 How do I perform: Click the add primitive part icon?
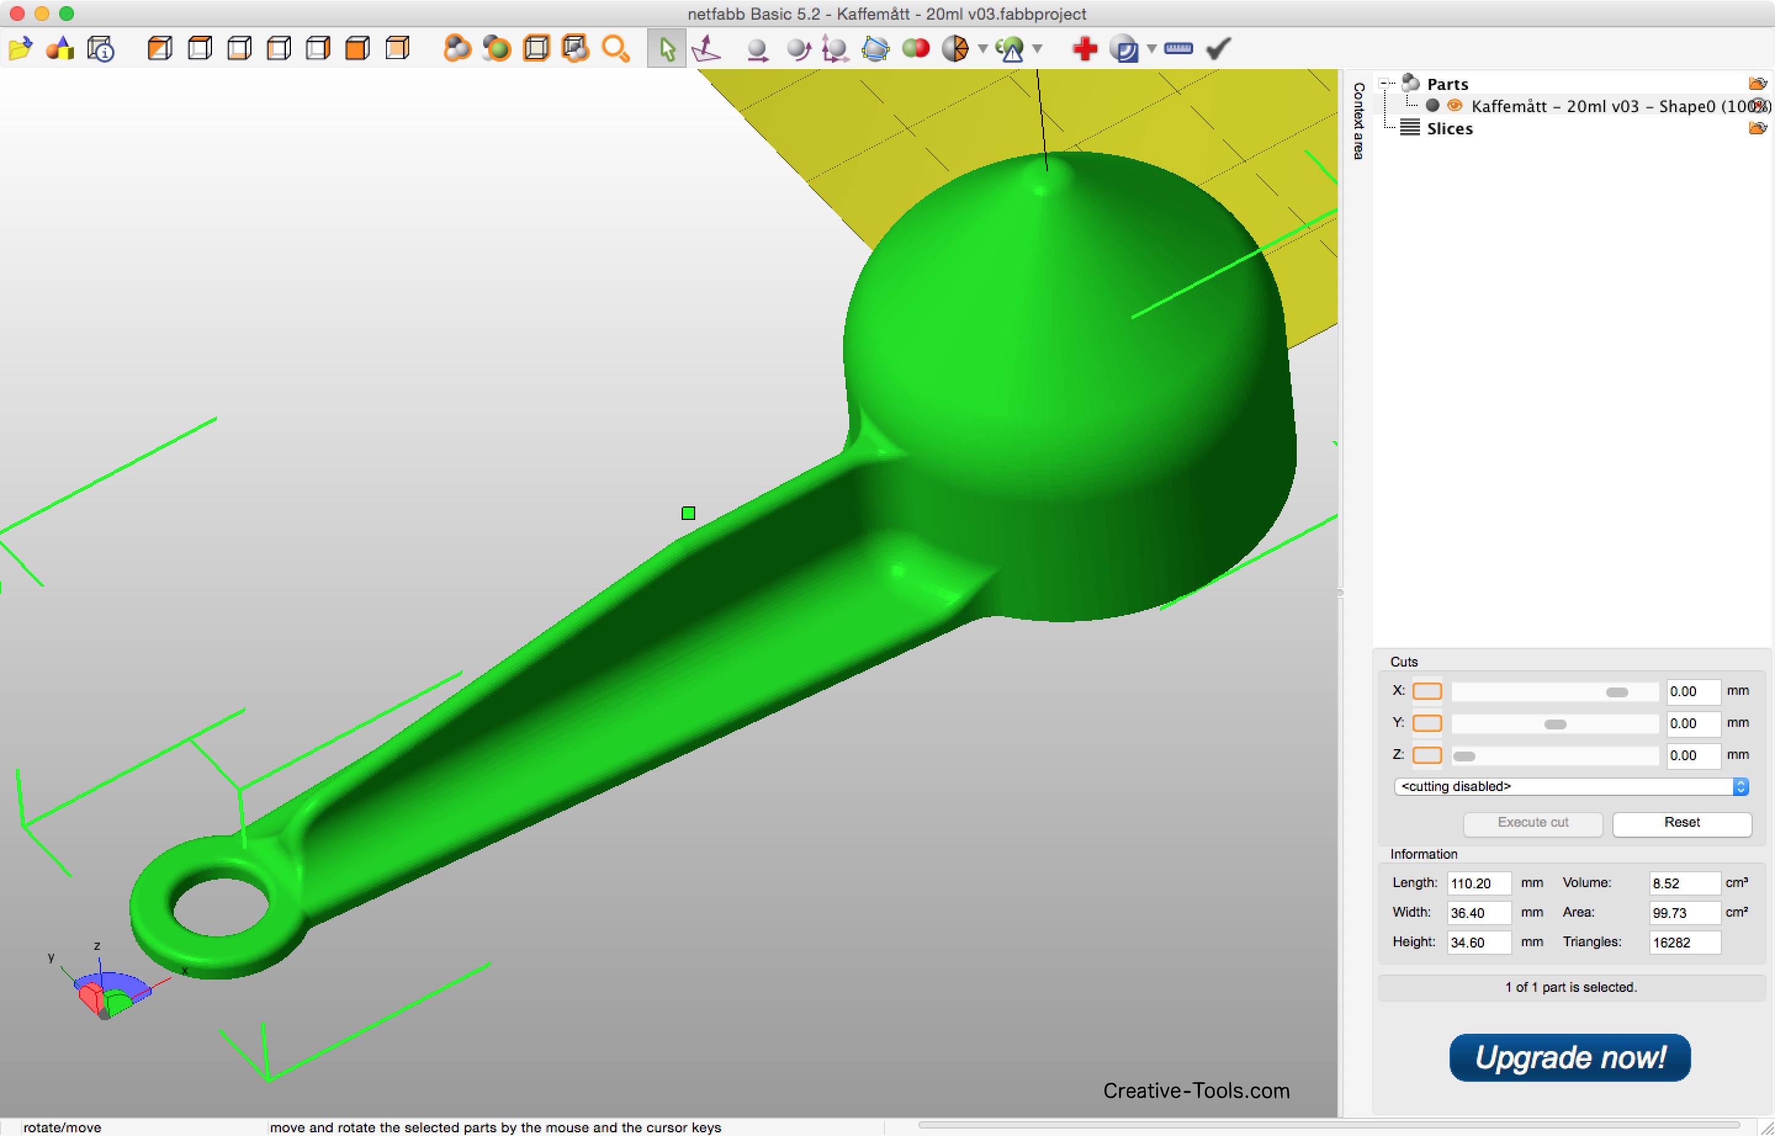60,49
